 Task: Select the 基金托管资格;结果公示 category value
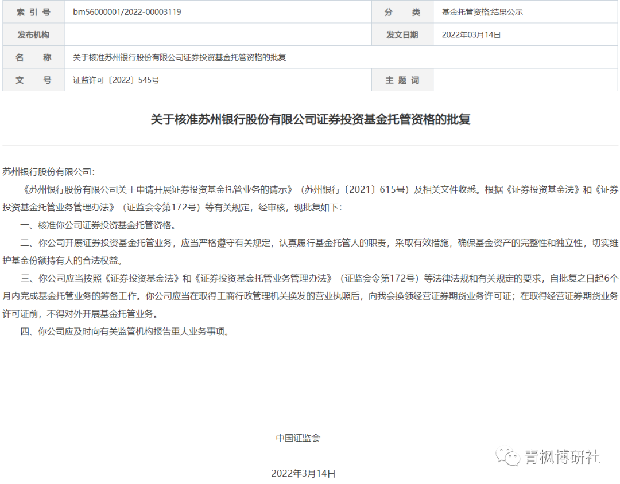click(482, 11)
